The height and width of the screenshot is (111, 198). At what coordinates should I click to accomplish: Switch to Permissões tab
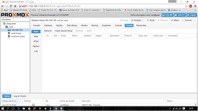[141, 25]
